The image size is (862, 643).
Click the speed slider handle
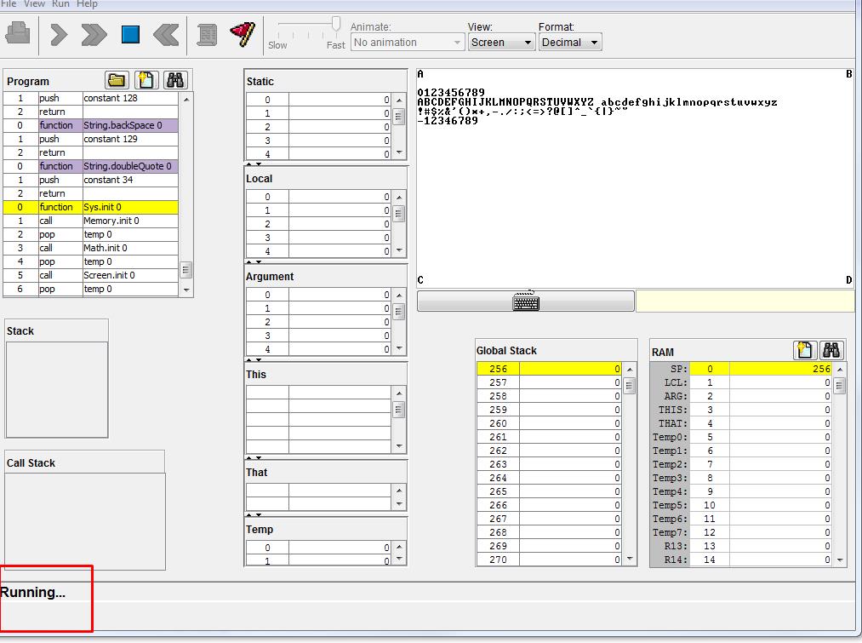point(336,24)
